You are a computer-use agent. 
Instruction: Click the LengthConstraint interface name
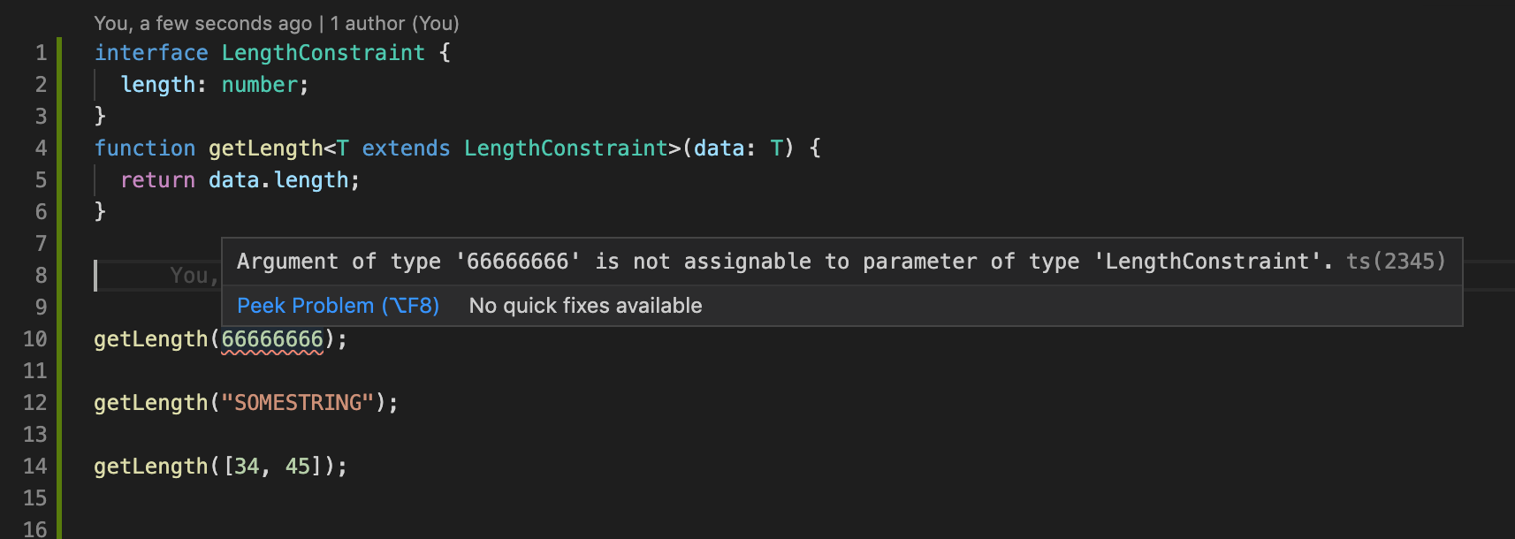[x=323, y=52]
